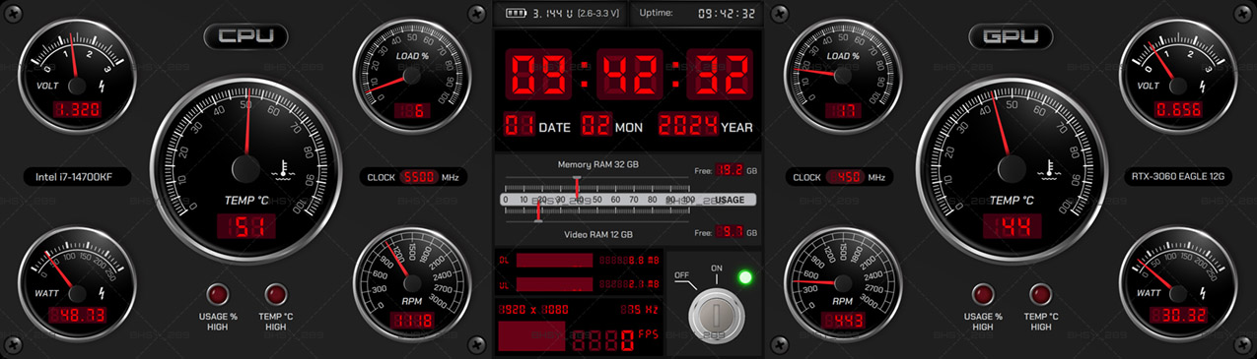The height and width of the screenshot is (359, 1257).
Task: Click the GPU header badge
Action: coord(1011,37)
